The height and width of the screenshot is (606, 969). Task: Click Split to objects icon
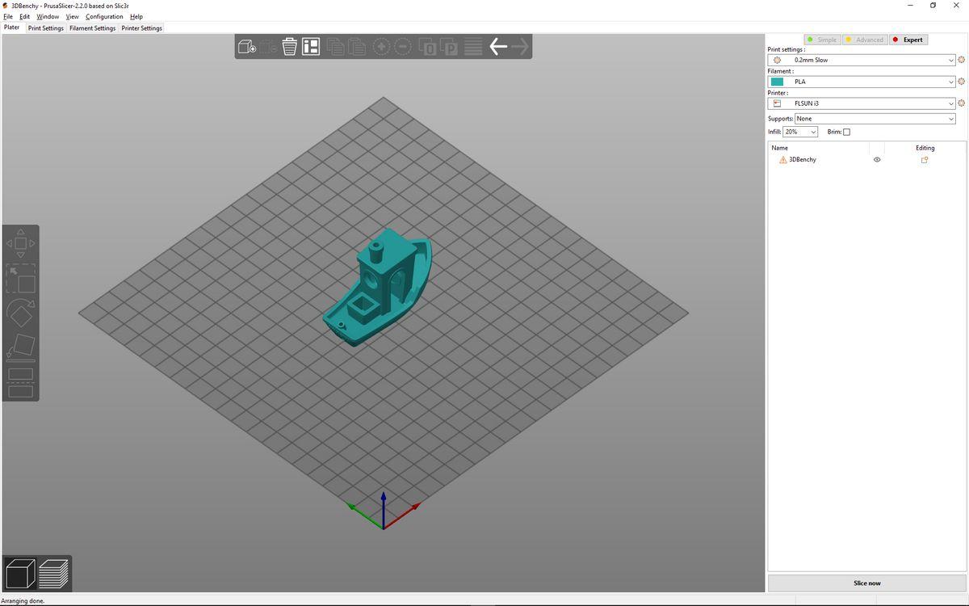[x=428, y=47]
